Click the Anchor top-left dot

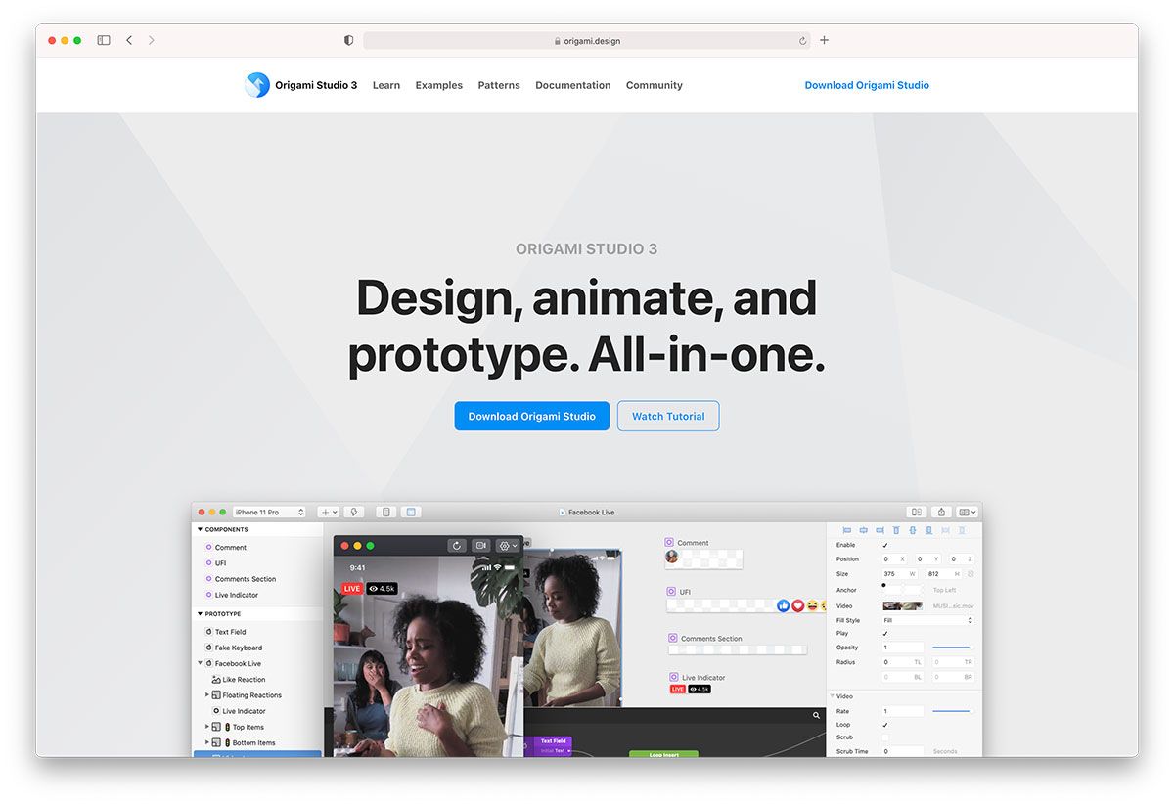(884, 585)
